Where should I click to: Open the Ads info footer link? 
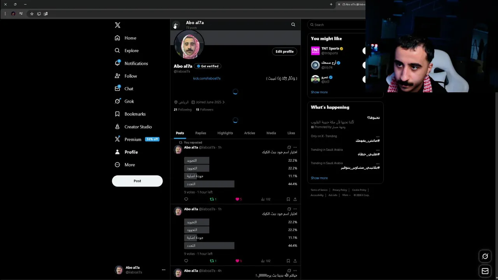pyautogui.click(x=333, y=195)
